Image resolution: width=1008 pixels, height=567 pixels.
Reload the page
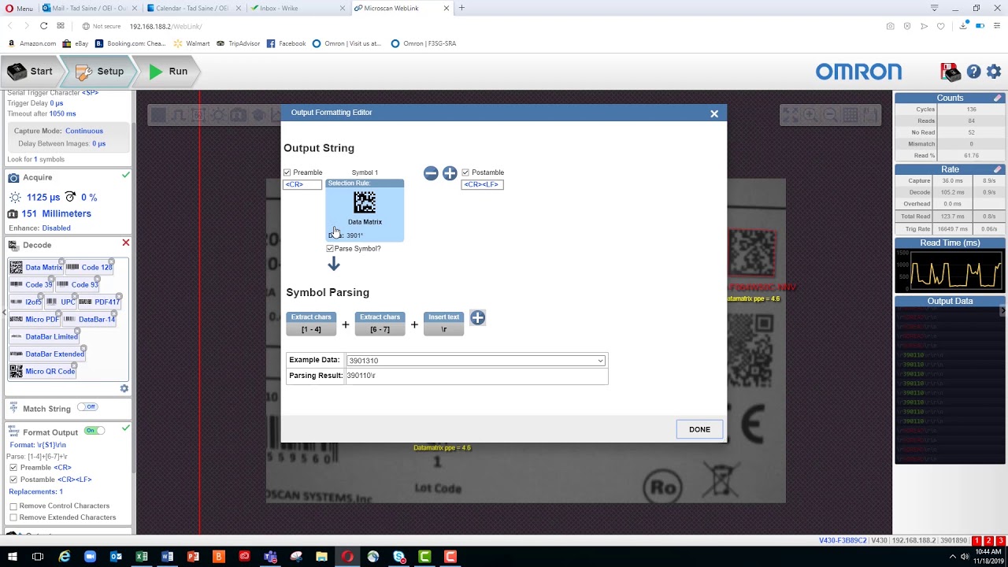point(43,26)
